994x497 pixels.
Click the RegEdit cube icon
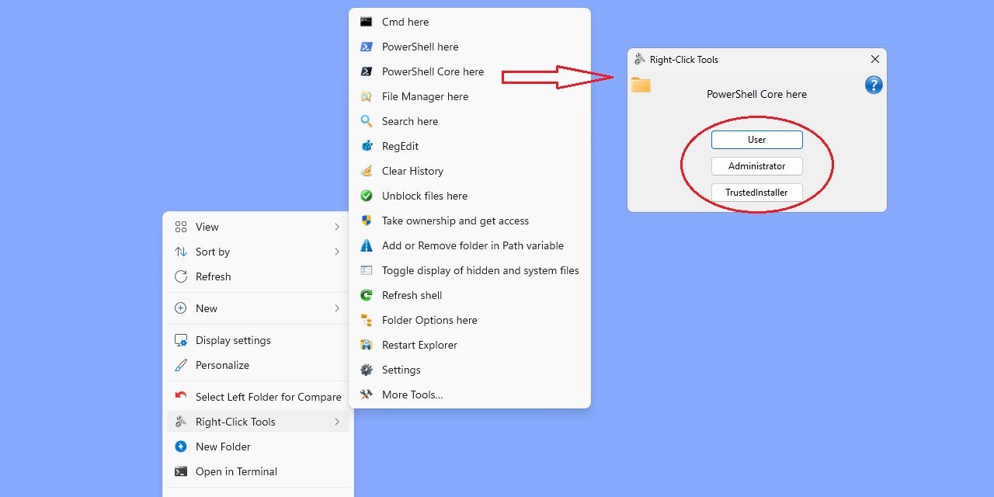click(367, 146)
